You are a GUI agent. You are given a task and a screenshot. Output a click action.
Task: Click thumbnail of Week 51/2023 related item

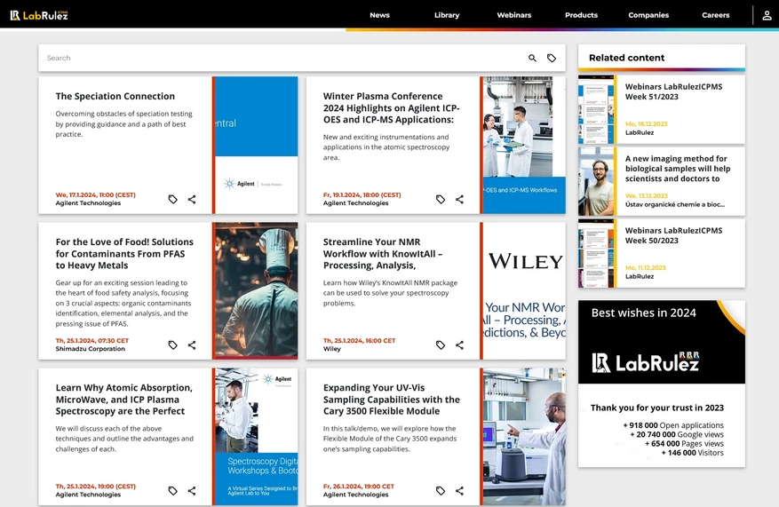[x=596, y=110]
